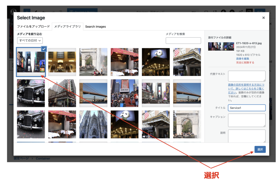The width and height of the screenshot is (279, 187).
Task: Click the タイトル field containing Service1
Action: pos(247,108)
